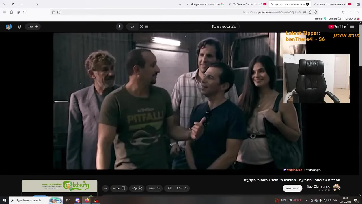Open YouTube notifications bell

pyautogui.click(x=20, y=27)
